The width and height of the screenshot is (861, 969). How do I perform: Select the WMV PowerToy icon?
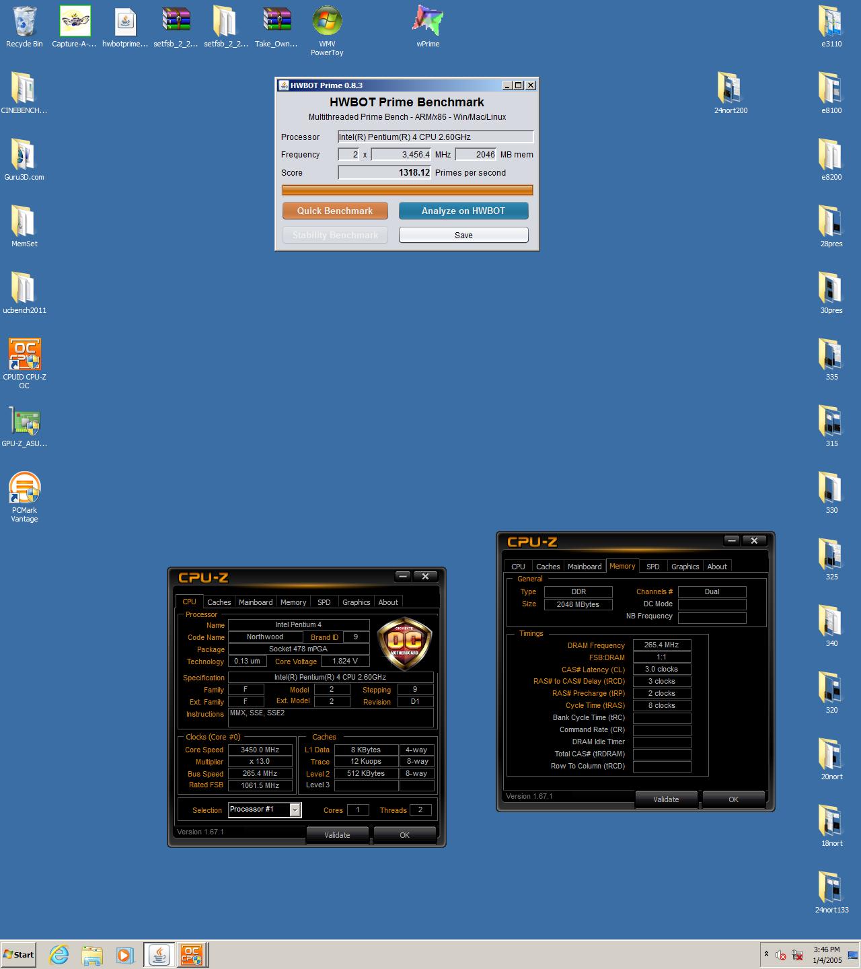pyautogui.click(x=327, y=31)
